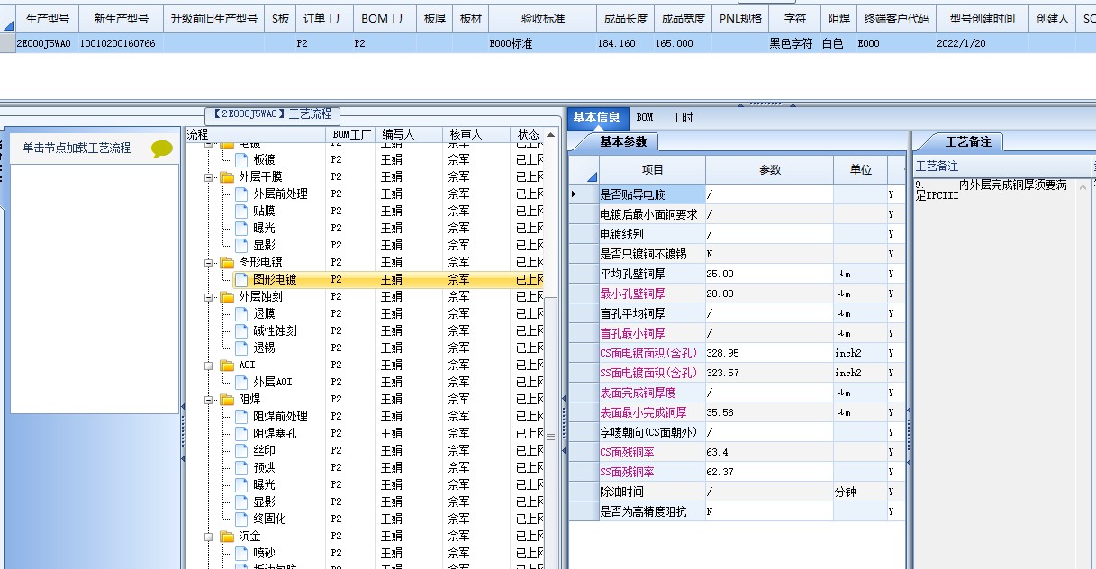Click the folder icon beside 沉金
1096x569 pixels.
pos(226,536)
